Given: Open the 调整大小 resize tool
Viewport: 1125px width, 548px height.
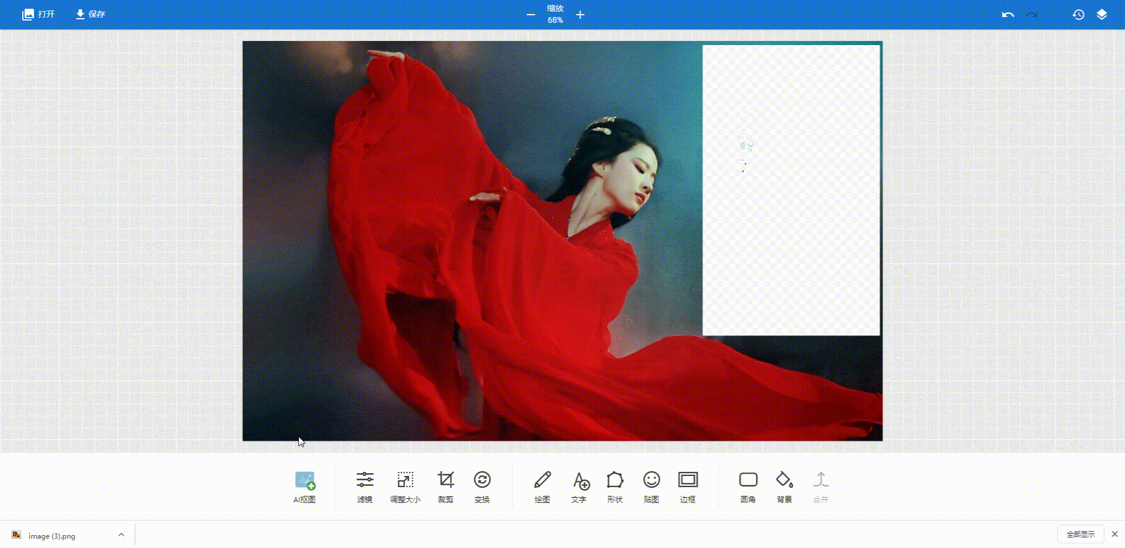Looking at the screenshot, I should click(405, 487).
